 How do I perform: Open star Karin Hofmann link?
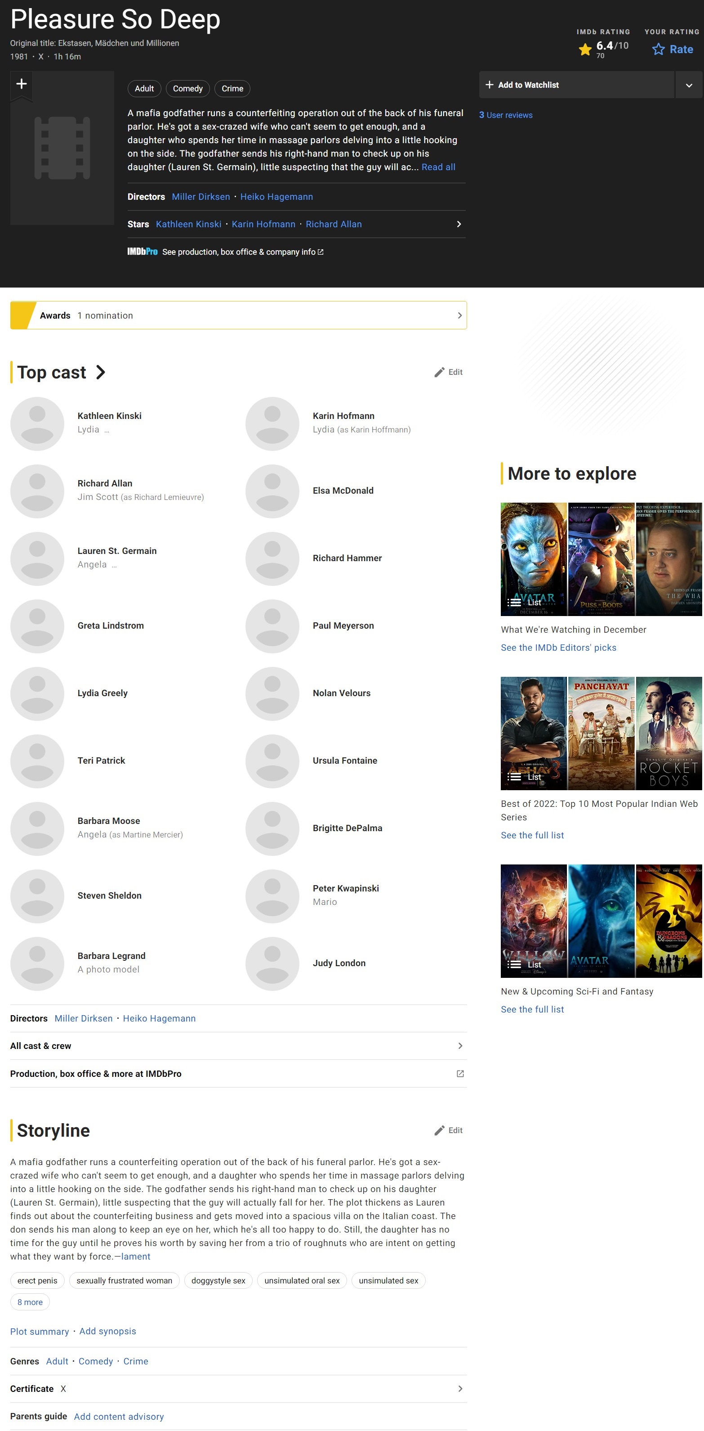263,225
